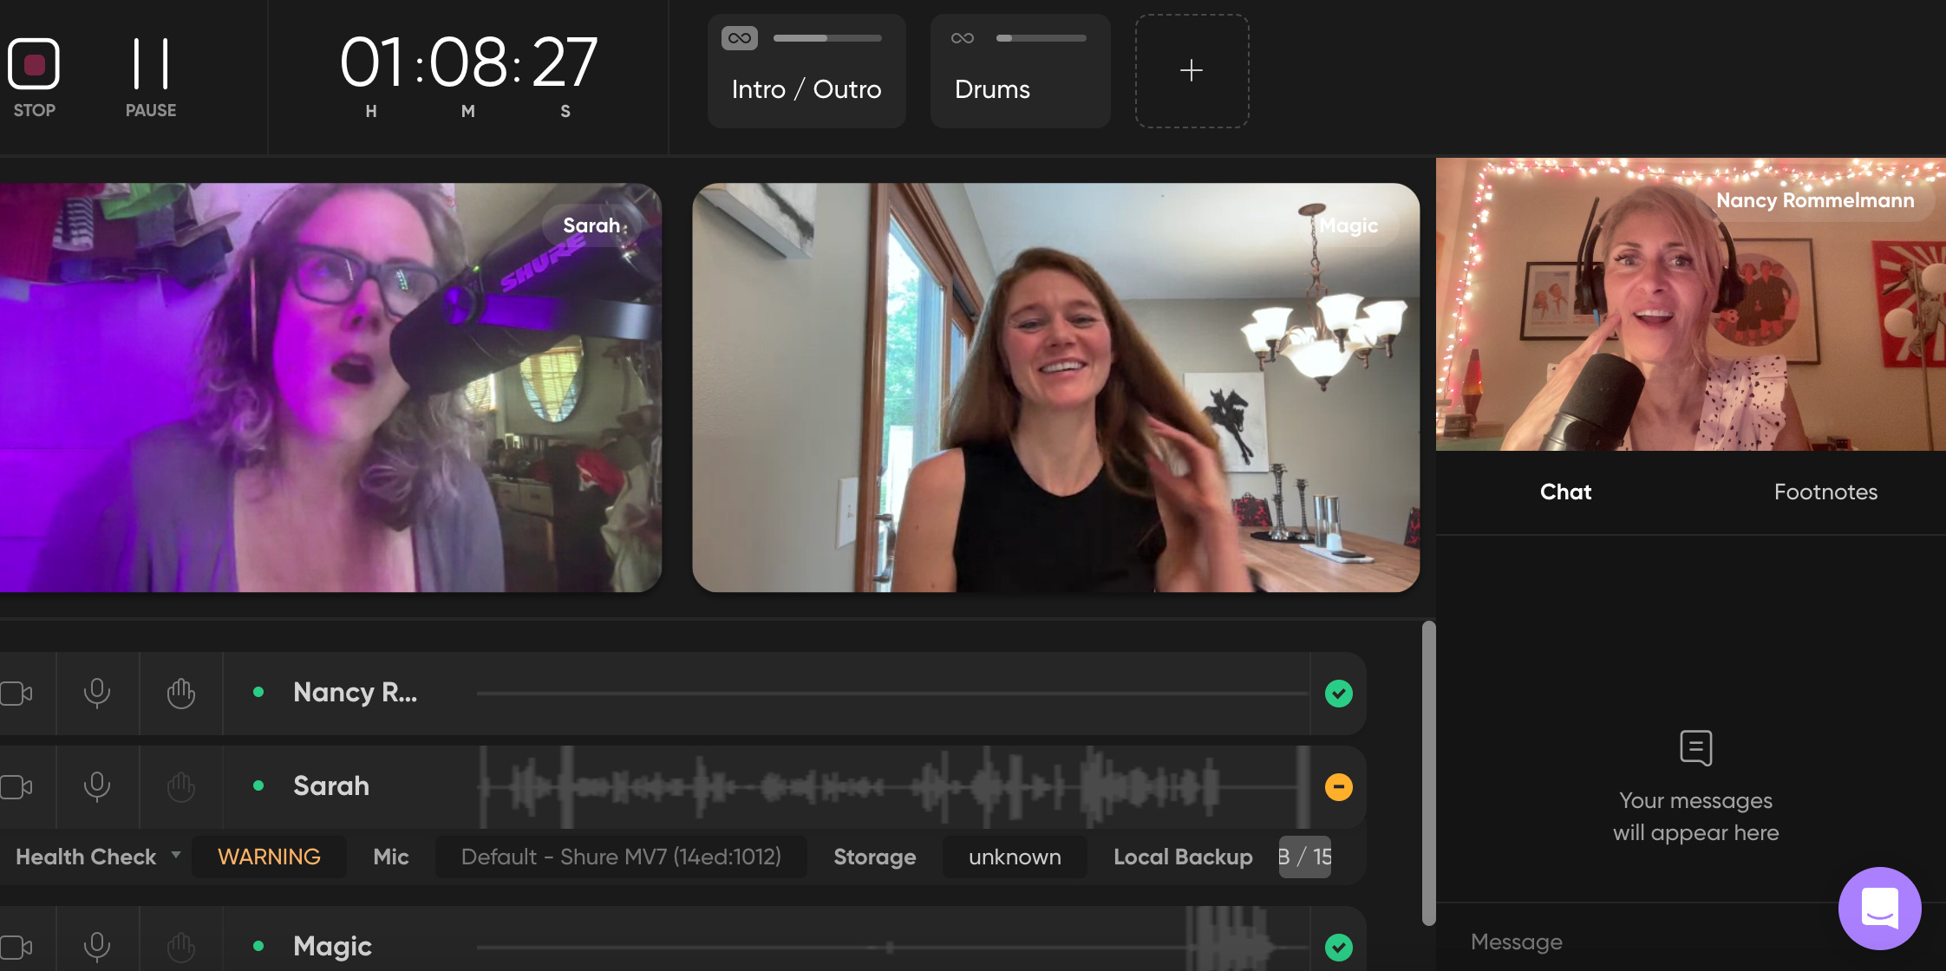Adjust Drums volume slider
The width and height of the screenshot is (1946, 971).
click(1041, 38)
